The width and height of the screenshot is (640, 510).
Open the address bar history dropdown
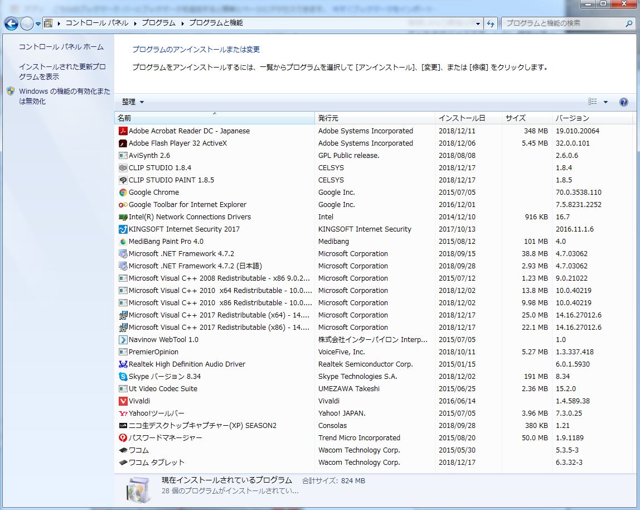(x=478, y=23)
